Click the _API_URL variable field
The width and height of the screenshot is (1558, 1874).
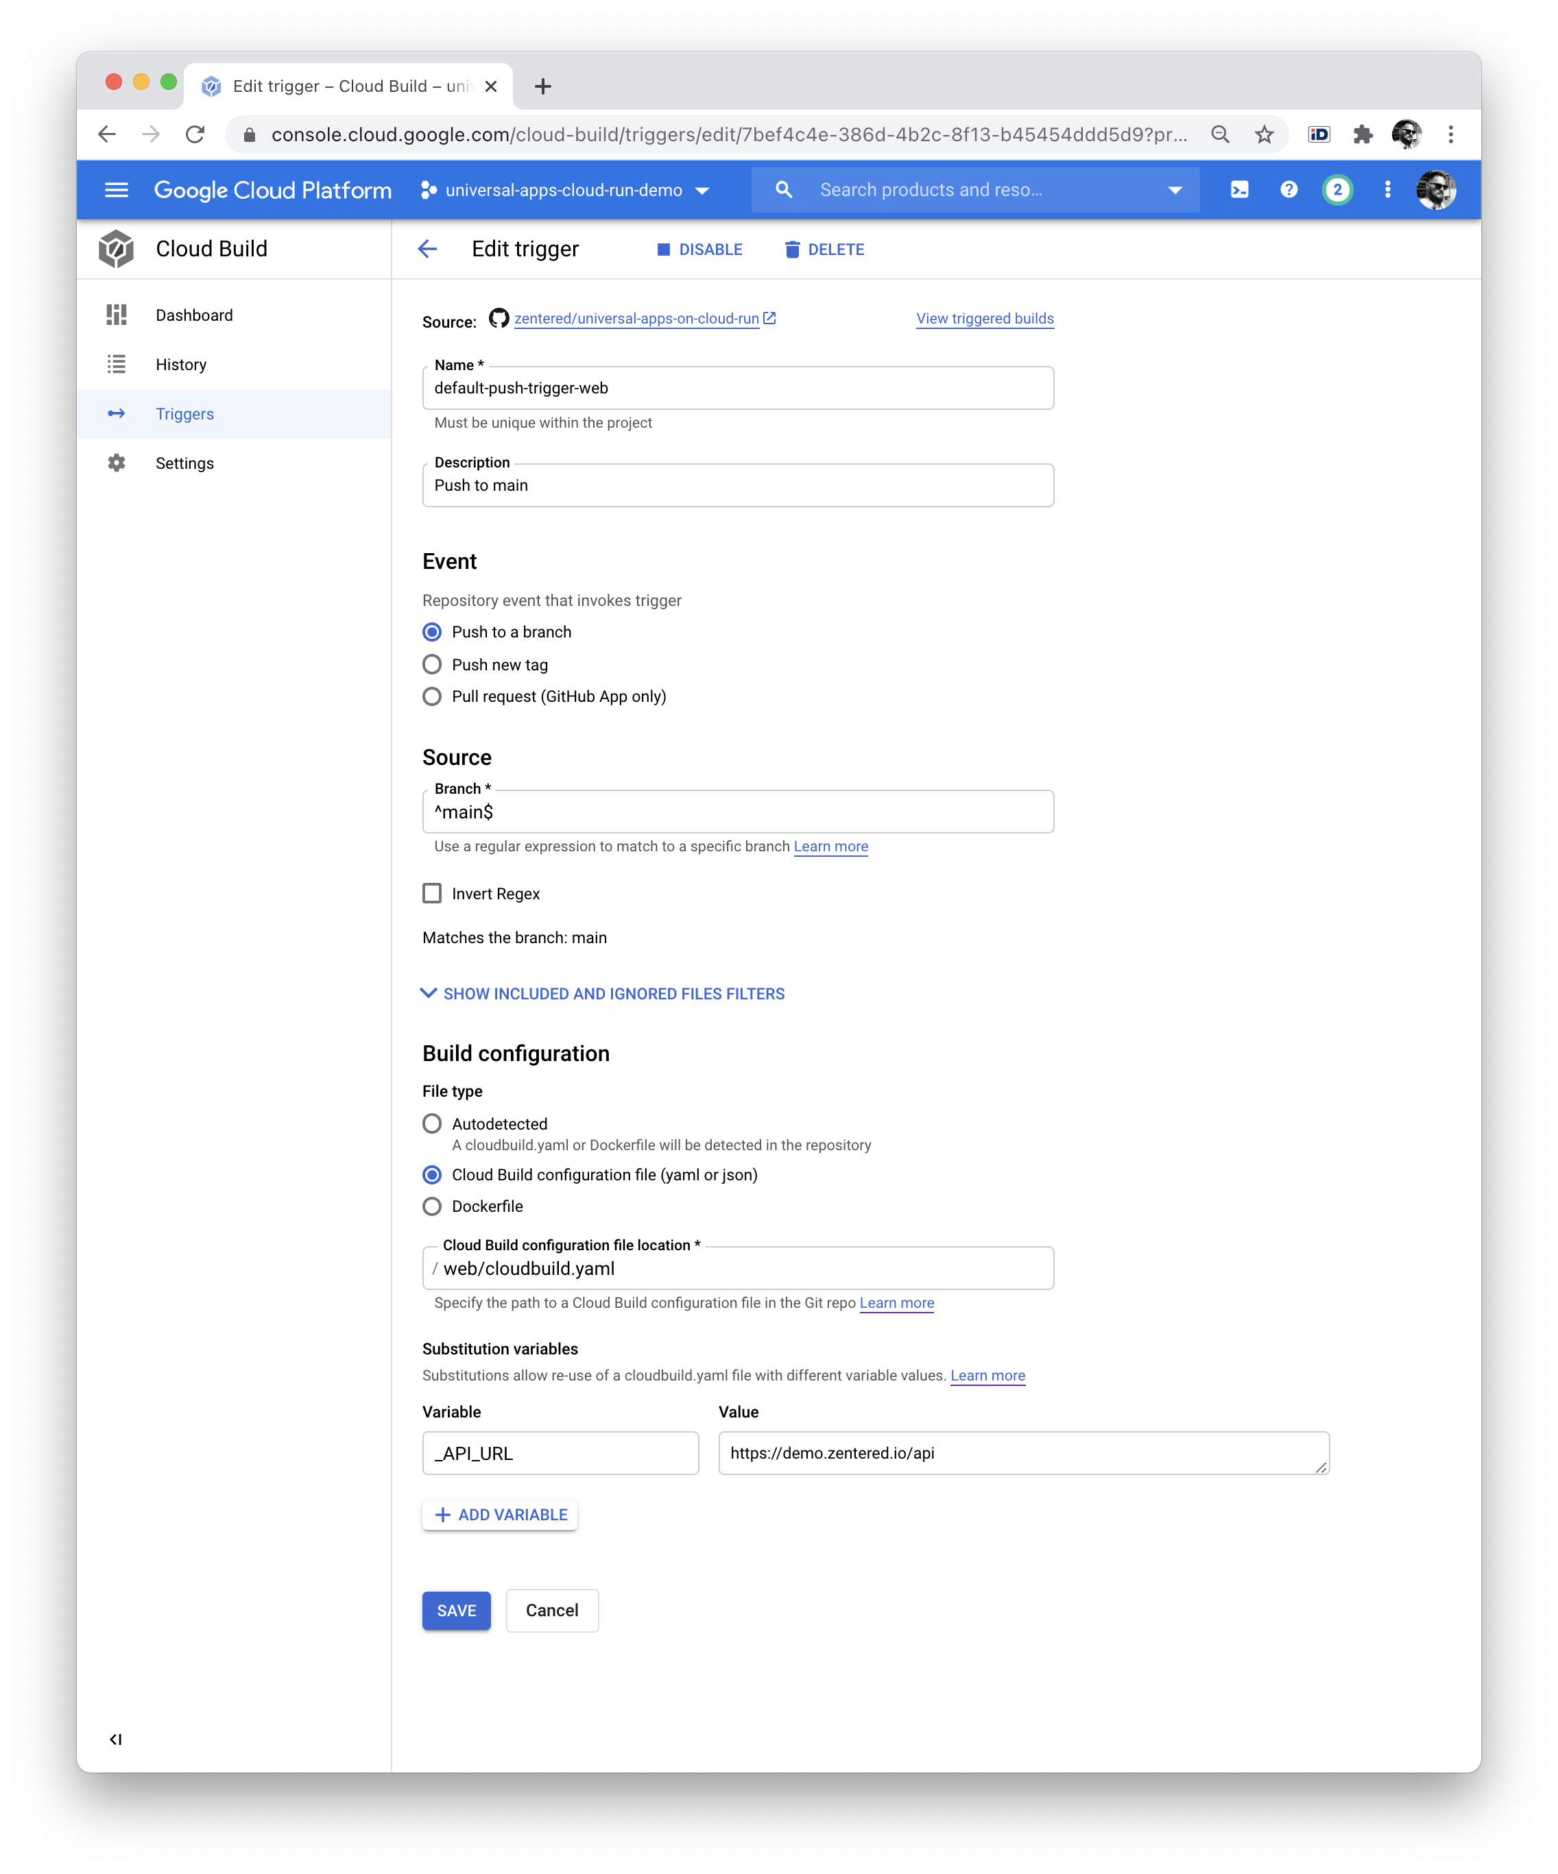(x=560, y=1454)
